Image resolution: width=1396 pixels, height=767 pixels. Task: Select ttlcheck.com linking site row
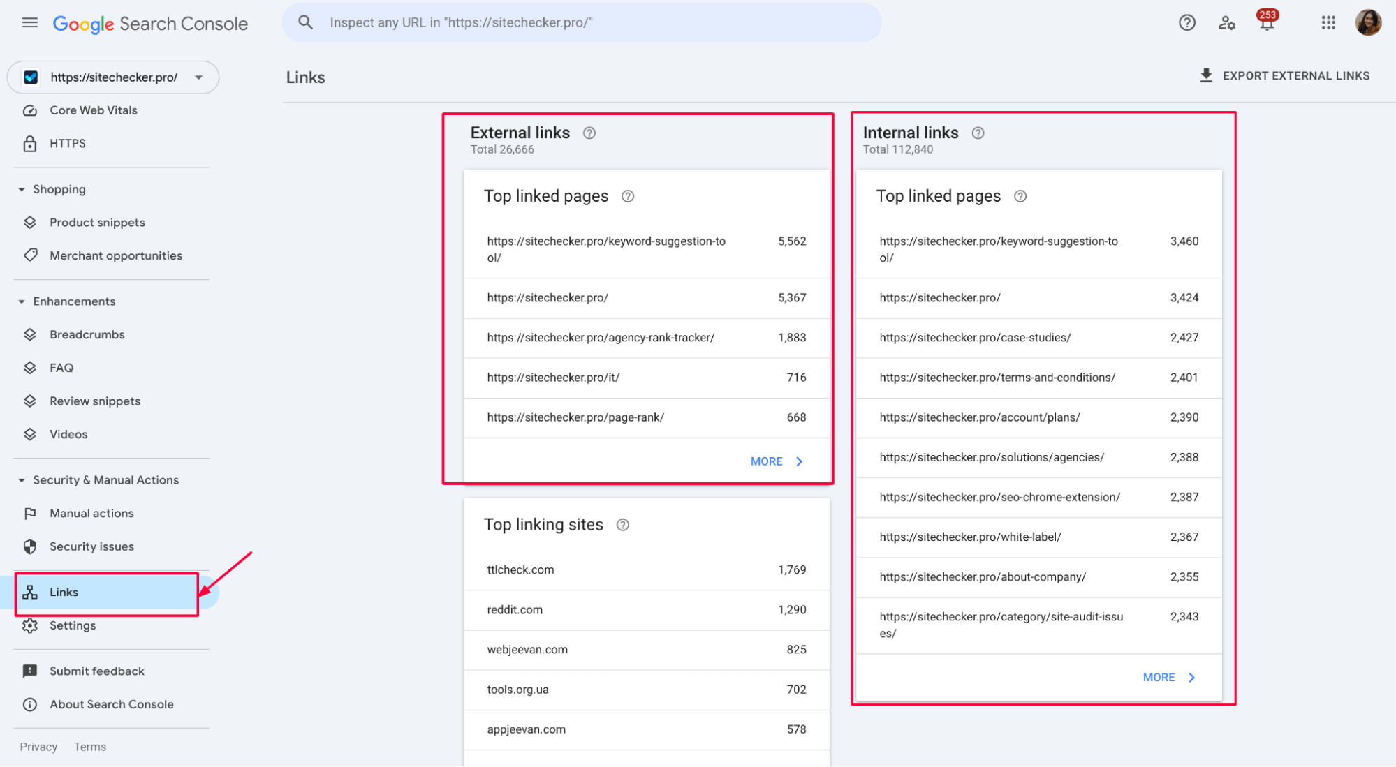pos(647,570)
